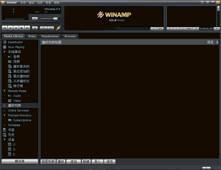Click playlist editor add (+) button
The image size is (221, 170).
pos(170,29)
